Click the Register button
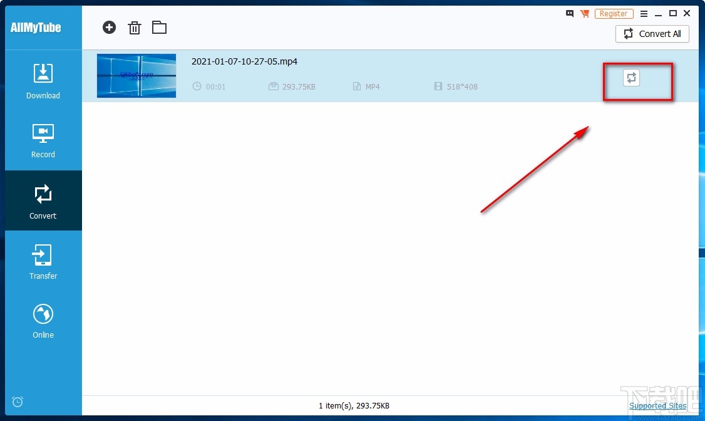 coord(614,13)
